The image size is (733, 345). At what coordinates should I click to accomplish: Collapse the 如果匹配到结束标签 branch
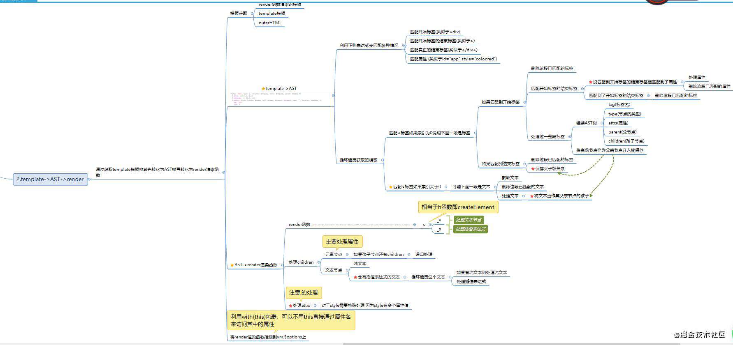525,164
